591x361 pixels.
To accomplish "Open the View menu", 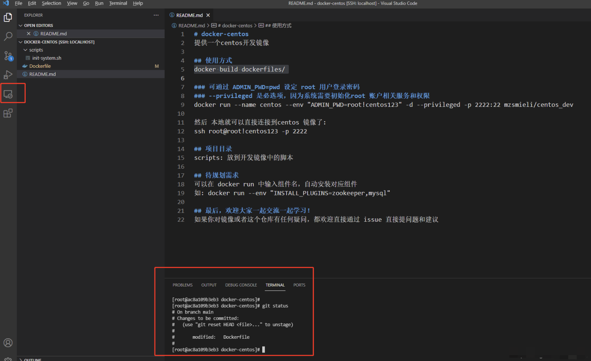I will [72, 3].
